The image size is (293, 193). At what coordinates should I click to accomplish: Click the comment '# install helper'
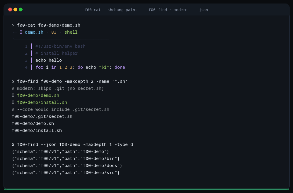(57, 53)
